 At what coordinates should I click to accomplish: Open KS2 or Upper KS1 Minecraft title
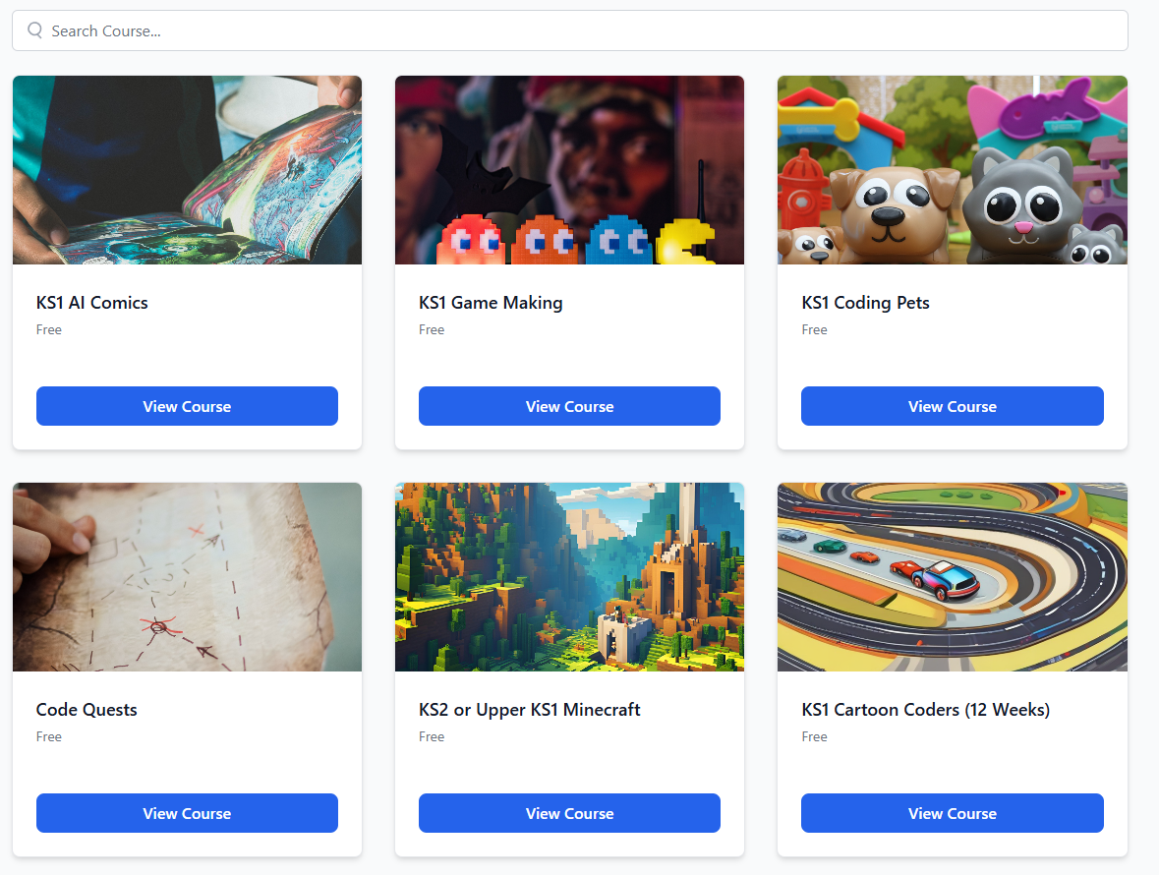tap(529, 710)
